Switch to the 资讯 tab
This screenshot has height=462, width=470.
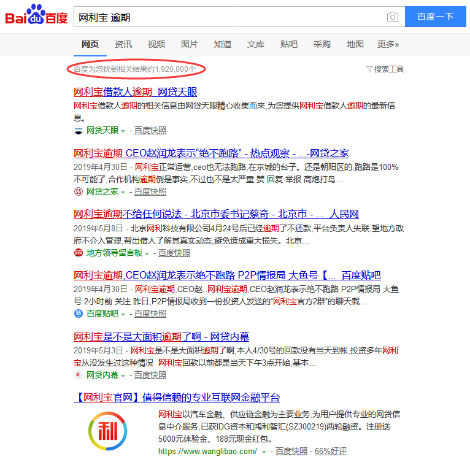click(123, 44)
